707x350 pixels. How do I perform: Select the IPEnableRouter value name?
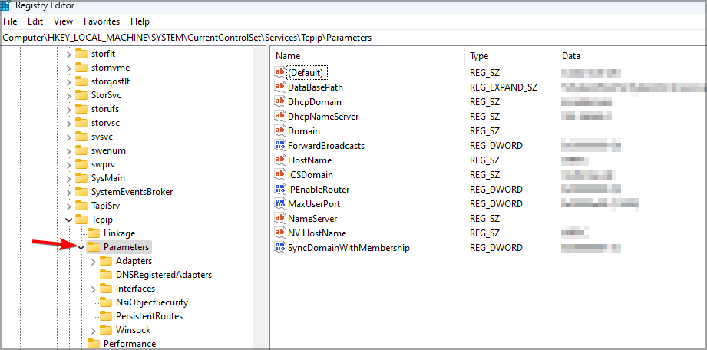tap(319, 190)
